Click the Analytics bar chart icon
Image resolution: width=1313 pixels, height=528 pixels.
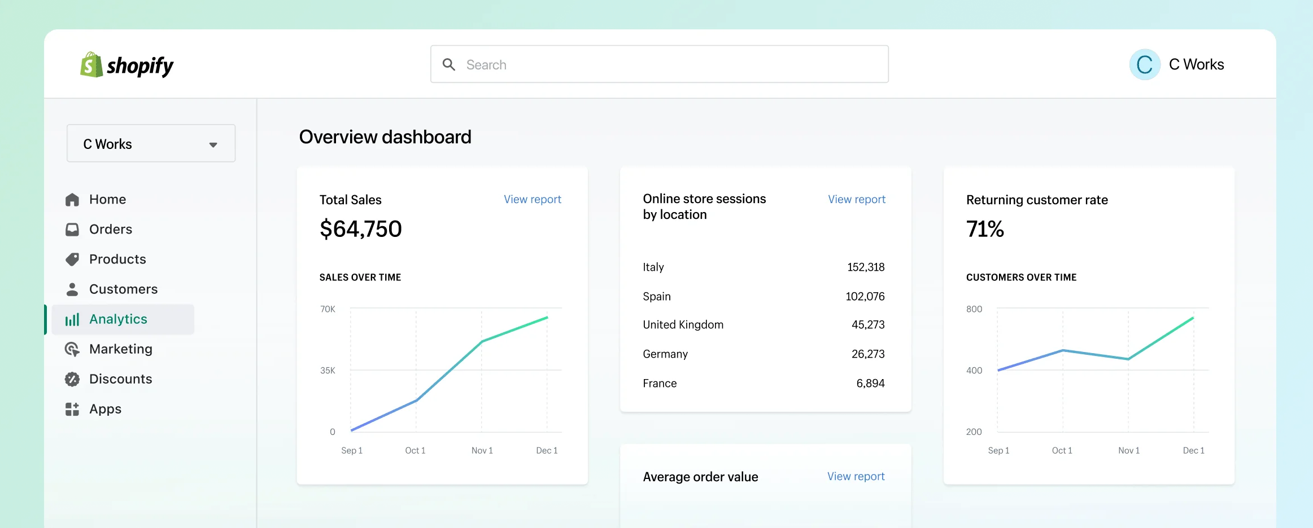(72, 320)
